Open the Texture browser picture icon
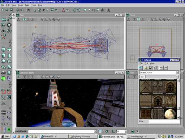 (x=52, y=10)
